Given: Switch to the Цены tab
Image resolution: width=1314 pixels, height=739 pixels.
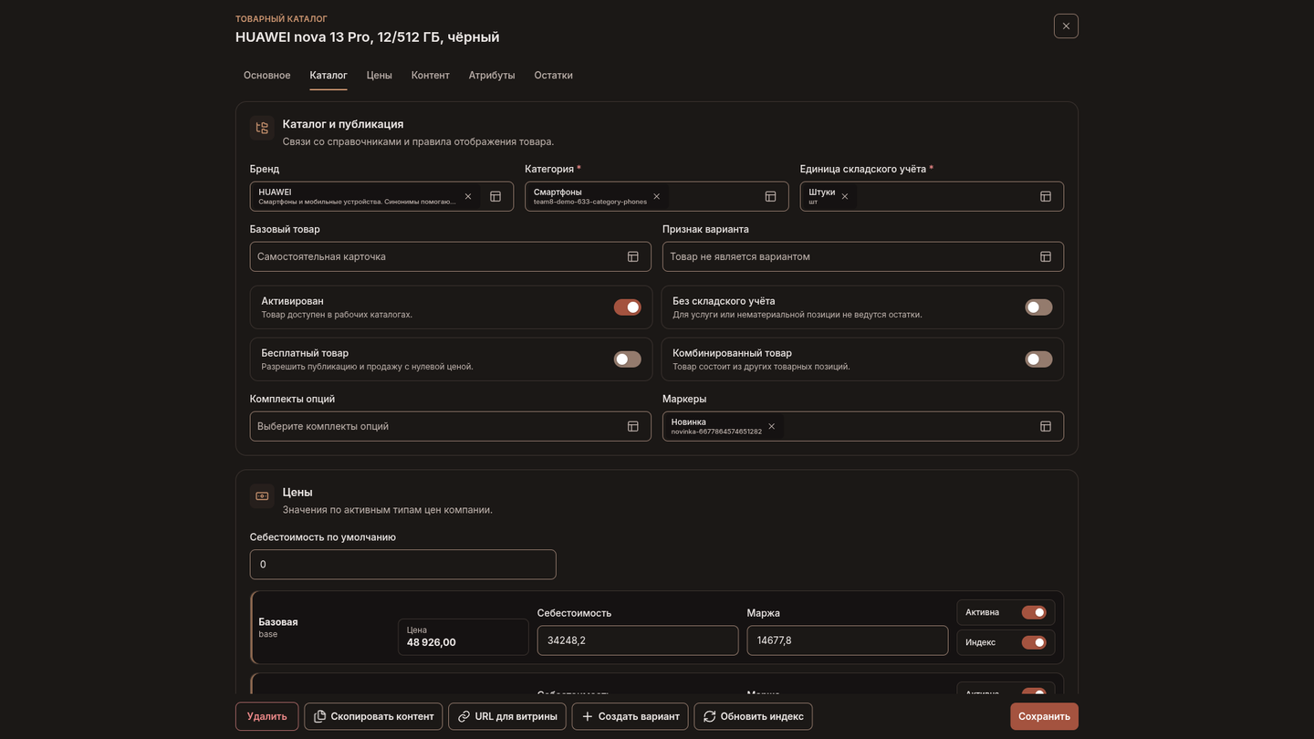Looking at the screenshot, I should pos(380,75).
